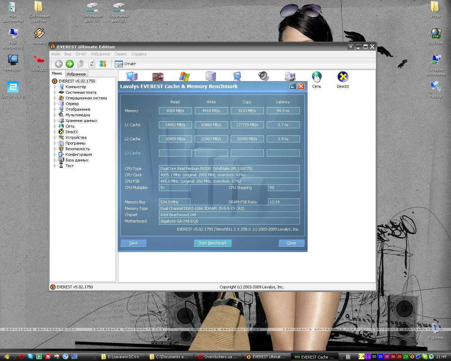Viewport: 451px width, 361px height.
Task: Click Close button at the dialog bottom
Action: pos(291,243)
